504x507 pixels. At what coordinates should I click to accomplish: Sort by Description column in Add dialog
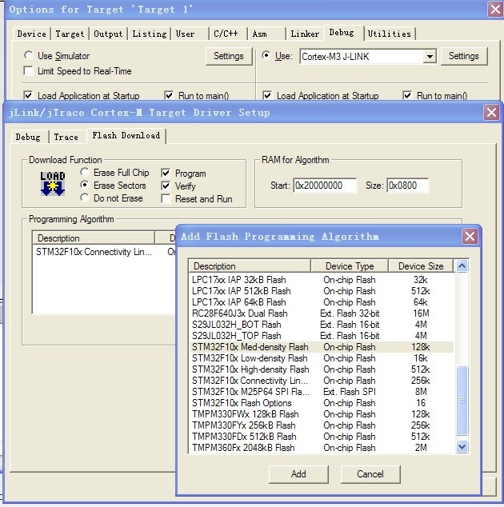(250, 266)
